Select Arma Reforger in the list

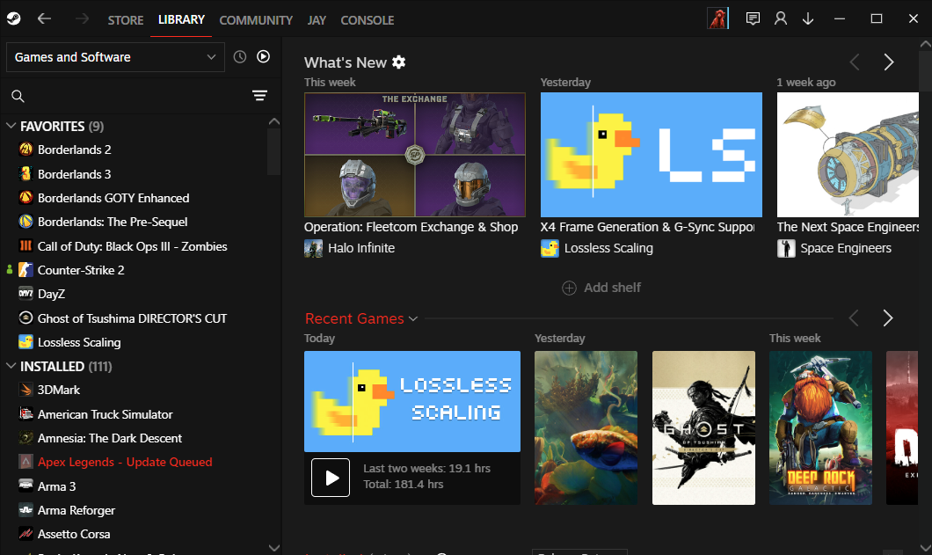click(76, 510)
